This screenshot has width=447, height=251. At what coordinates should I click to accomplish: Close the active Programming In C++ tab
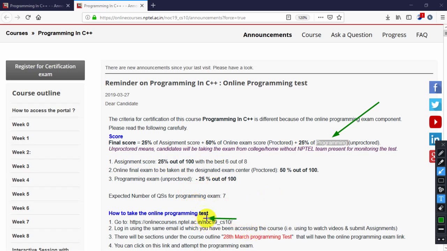[142, 6]
